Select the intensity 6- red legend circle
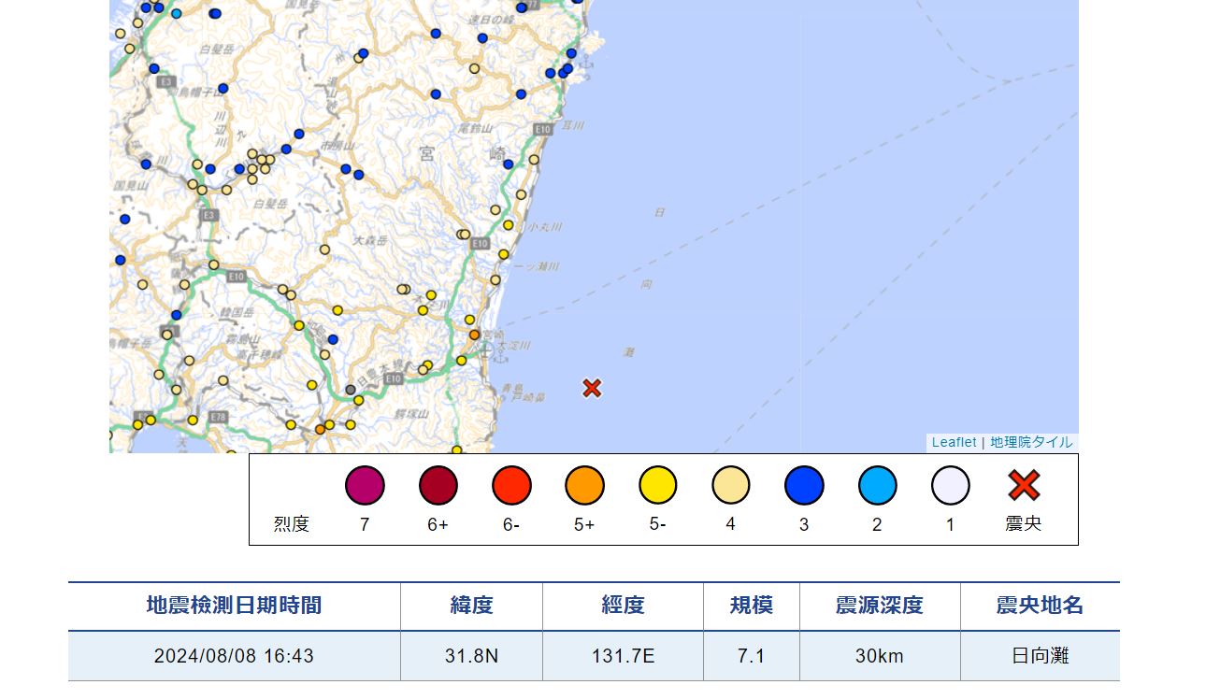Screen dimensions: 1206x699 (511, 485)
